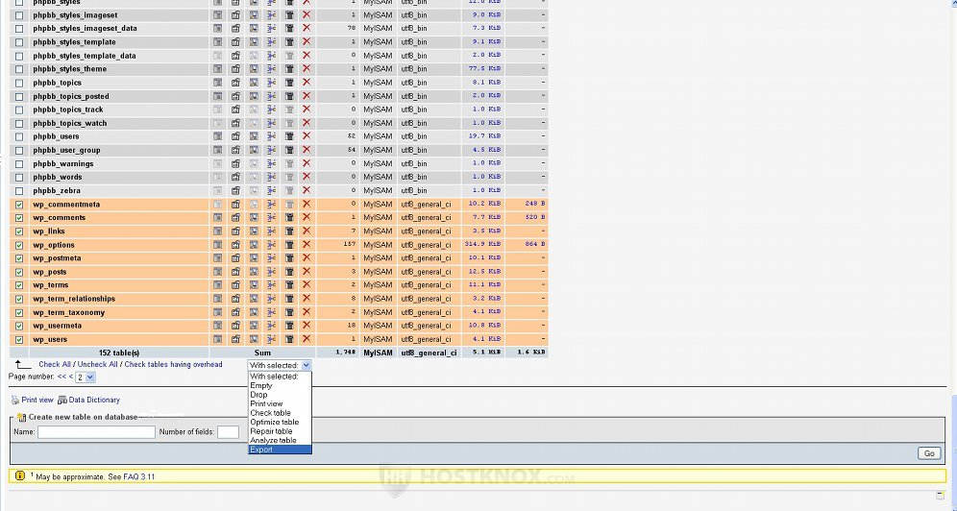Choose Repair table from the dropdown list
Viewport: 957px width, 511px height.
coord(280,431)
